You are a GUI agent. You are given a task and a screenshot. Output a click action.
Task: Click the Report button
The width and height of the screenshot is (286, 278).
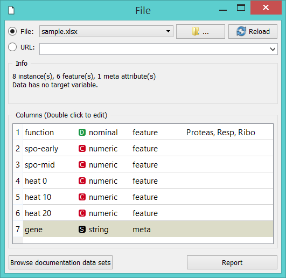pyautogui.click(x=232, y=262)
